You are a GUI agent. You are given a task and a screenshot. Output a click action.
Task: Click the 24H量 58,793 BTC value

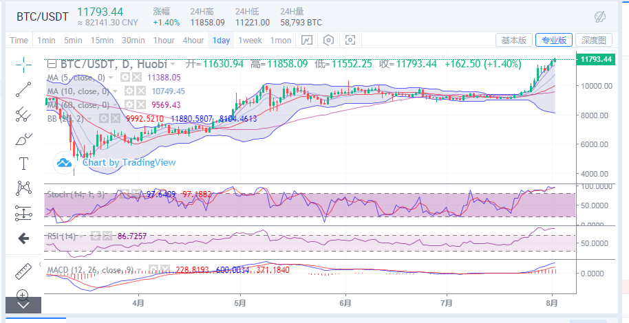tap(301, 23)
